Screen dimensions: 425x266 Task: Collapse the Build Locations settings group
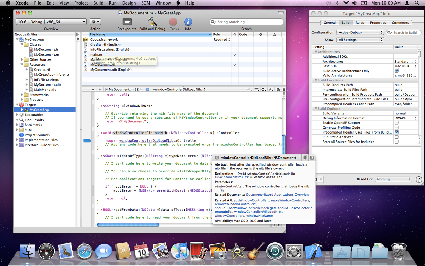click(x=316, y=80)
